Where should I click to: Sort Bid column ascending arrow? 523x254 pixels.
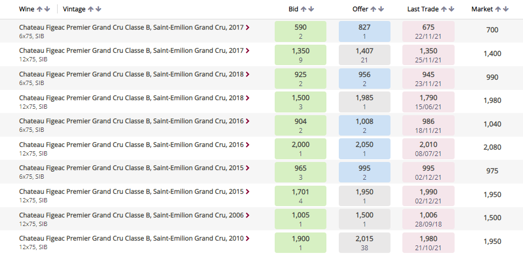pos(304,9)
